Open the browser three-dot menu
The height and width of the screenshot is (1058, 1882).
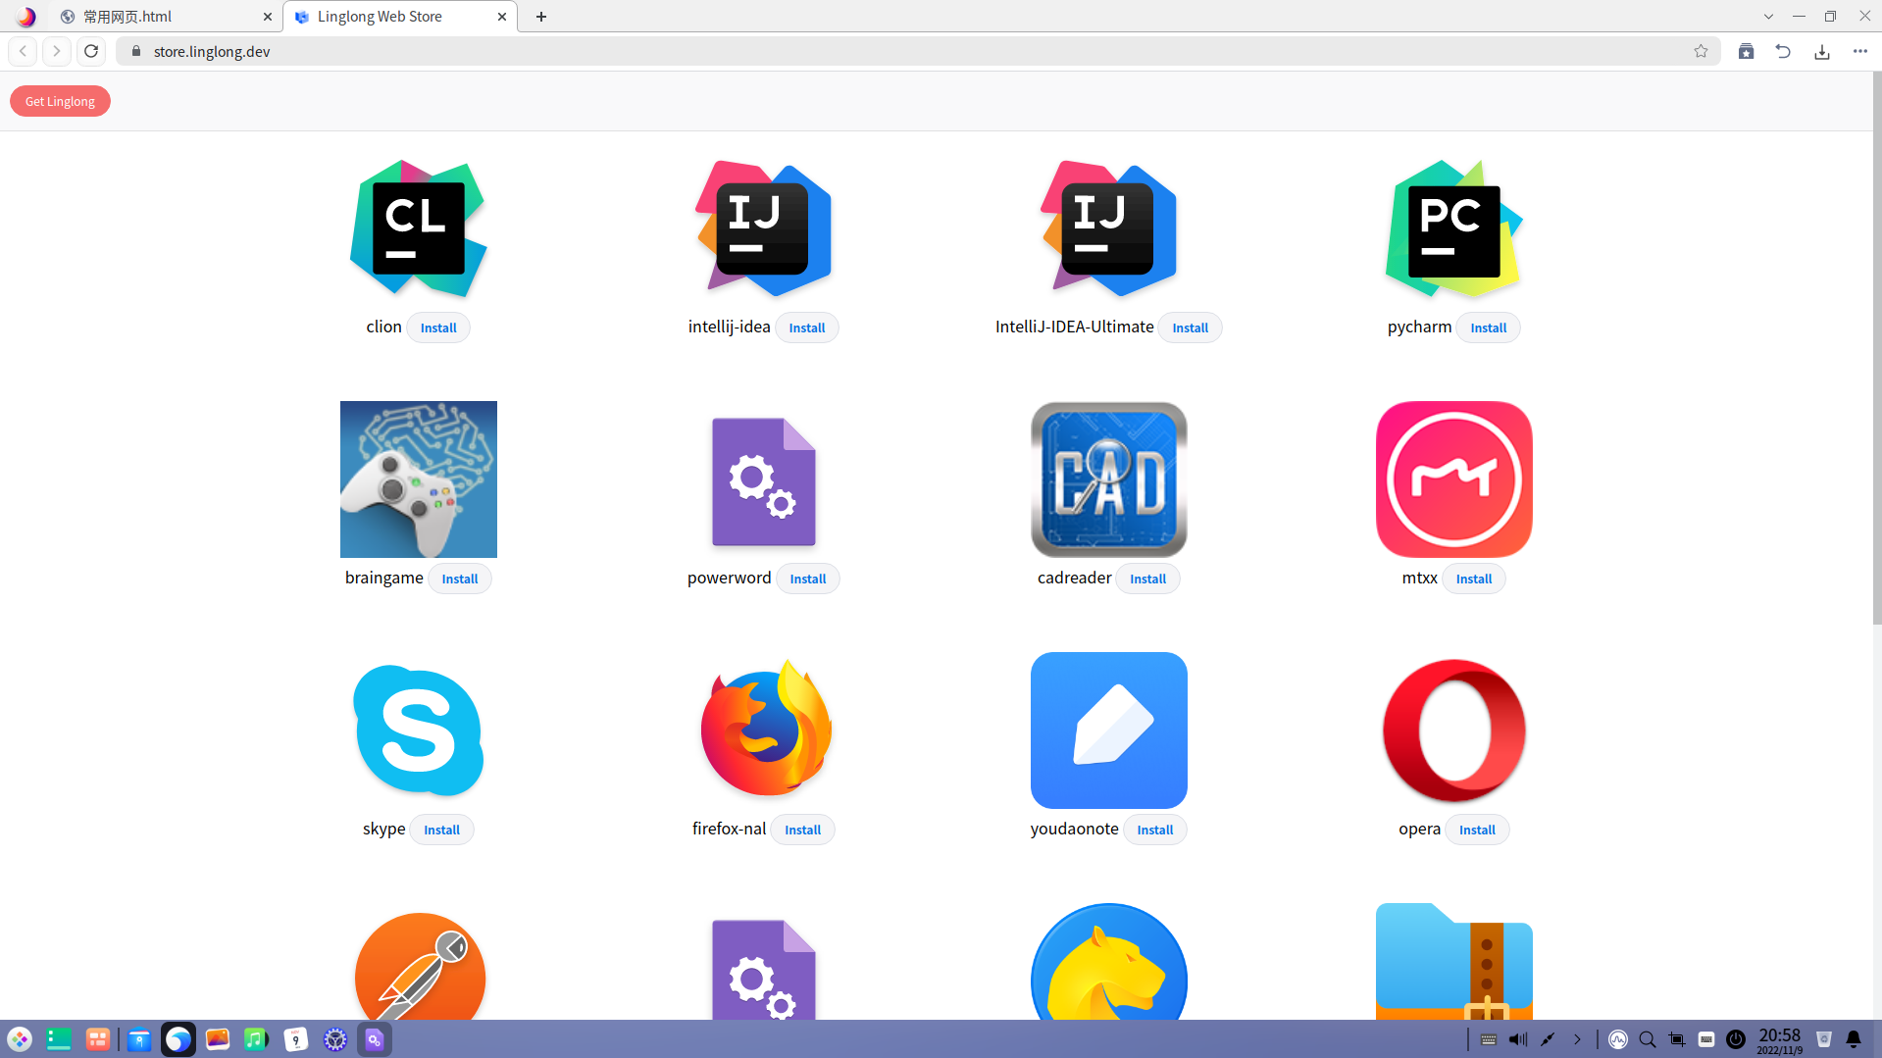[x=1860, y=51]
